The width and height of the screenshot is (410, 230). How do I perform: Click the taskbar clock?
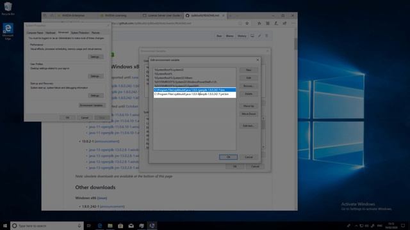[x=391, y=226]
